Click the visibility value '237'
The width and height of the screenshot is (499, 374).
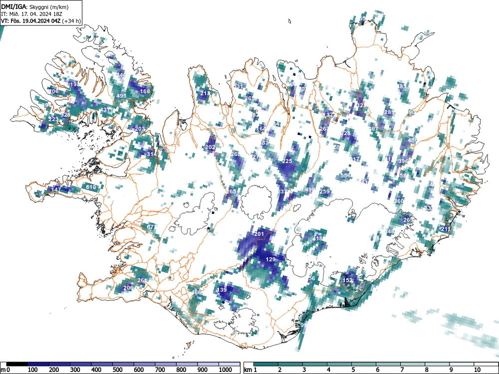(x=282, y=191)
